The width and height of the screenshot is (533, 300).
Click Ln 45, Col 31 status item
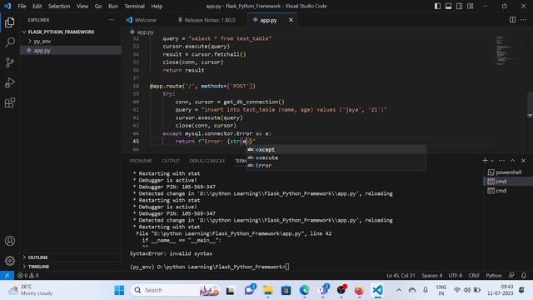401,275
